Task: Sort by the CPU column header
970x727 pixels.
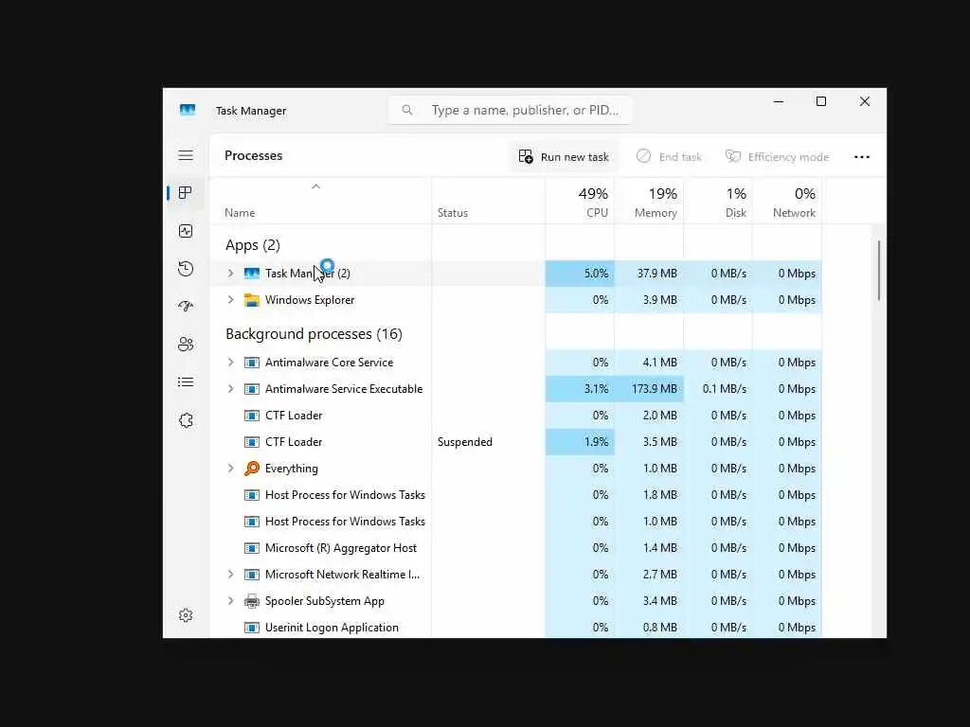Action: [580, 202]
